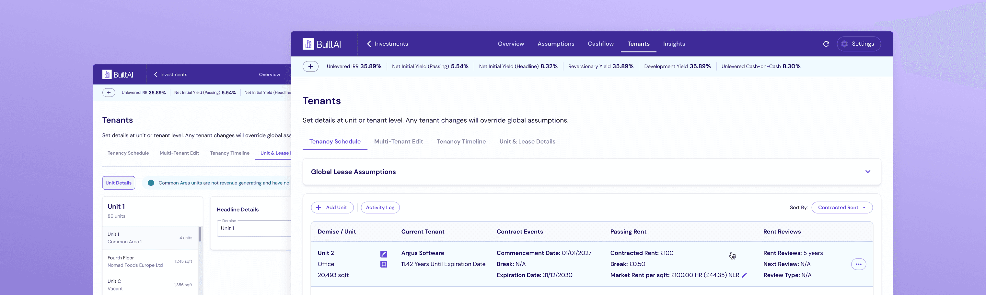986x295 pixels.
Task: Open the Overview tab in front window
Action: coord(511,44)
